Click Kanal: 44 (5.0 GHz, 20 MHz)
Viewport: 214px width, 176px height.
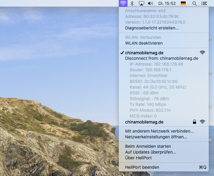pyautogui.click(x=158, y=87)
